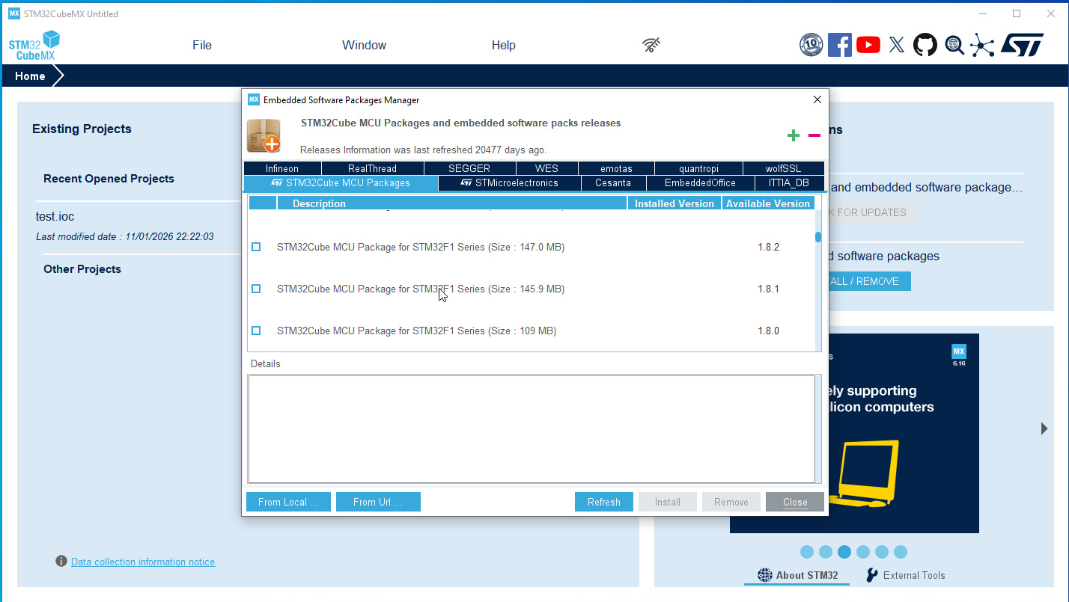Click the Details box vertical scrollbar
Viewport: 1069px width, 602px height.
(818, 429)
